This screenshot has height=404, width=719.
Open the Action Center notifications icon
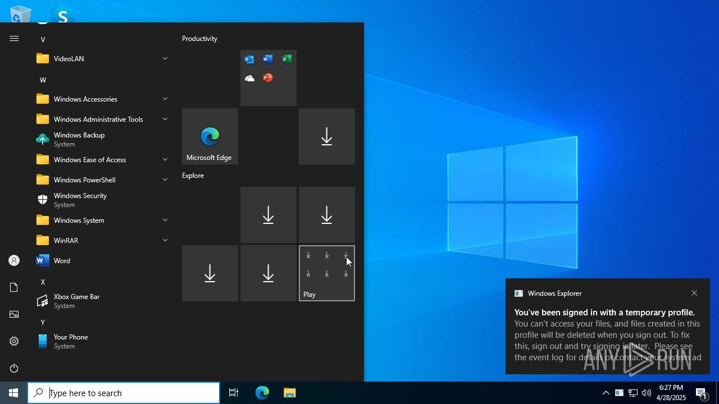click(x=702, y=393)
